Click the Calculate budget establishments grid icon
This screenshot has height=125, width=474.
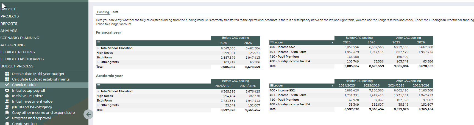coord(7,79)
